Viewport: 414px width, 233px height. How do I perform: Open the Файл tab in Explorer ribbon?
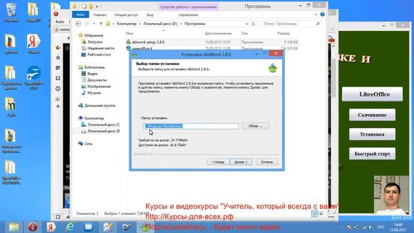click(x=80, y=15)
